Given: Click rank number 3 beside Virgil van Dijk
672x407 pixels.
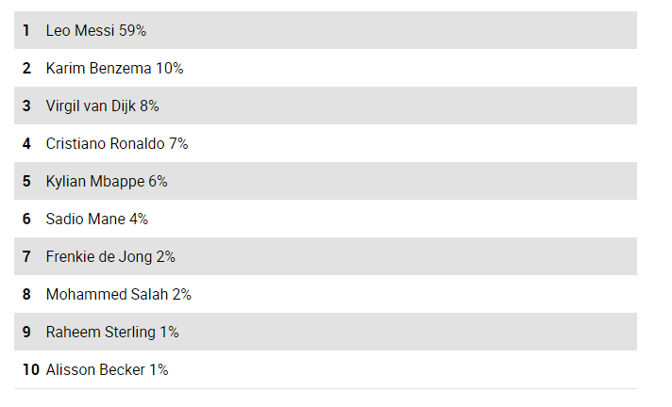Looking at the screenshot, I should point(26,106).
